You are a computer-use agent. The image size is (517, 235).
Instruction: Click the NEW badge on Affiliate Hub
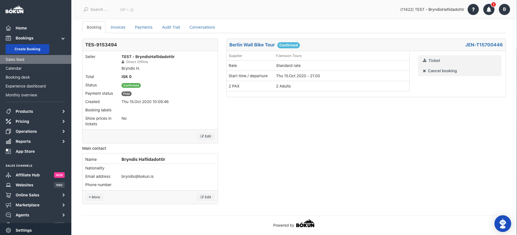click(59, 175)
